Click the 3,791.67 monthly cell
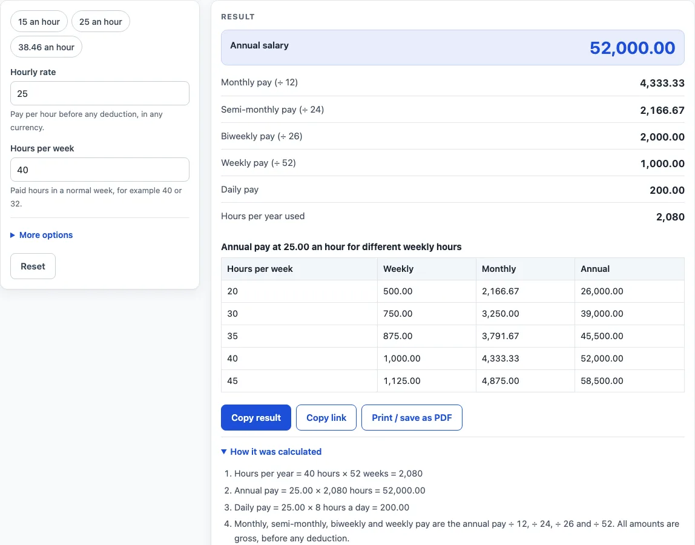The height and width of the screenshot is (545, 695). (x=525, y=336)
